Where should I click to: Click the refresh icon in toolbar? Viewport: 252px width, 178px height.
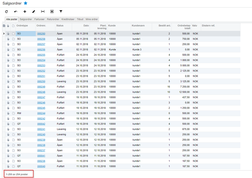[7, 12]
